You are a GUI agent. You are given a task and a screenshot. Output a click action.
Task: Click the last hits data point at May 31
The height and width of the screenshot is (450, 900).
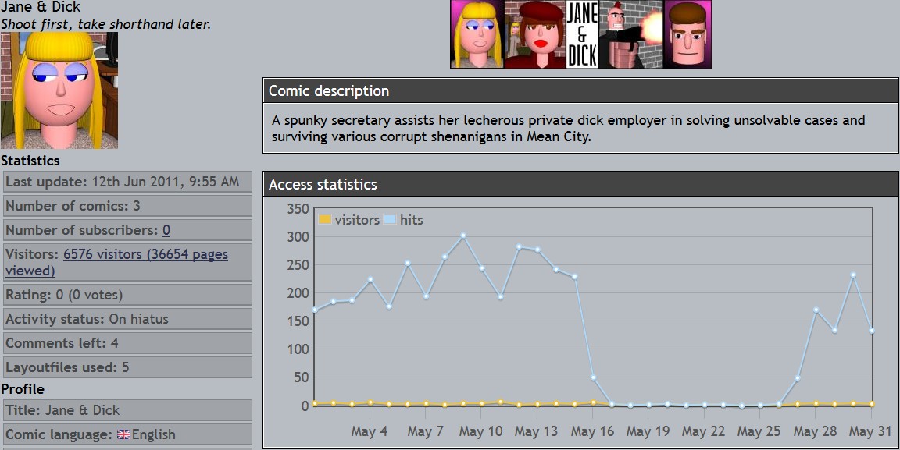point(872,331)
